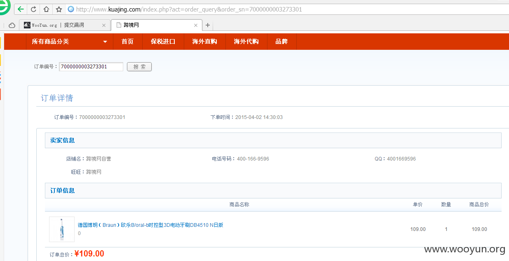Open the browser home page icon
Viewport: 509px width, 261px height.
[x=46, y=9]
